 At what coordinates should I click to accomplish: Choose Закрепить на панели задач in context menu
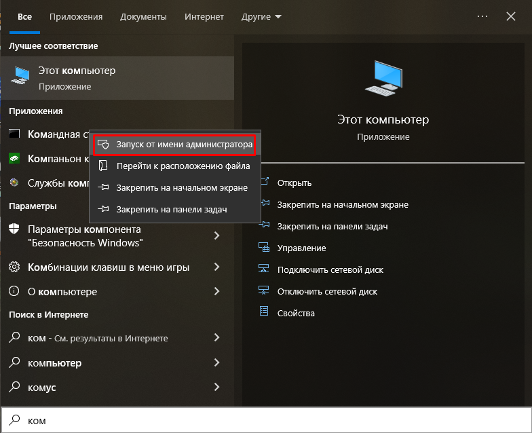click(x=175, y=209)
